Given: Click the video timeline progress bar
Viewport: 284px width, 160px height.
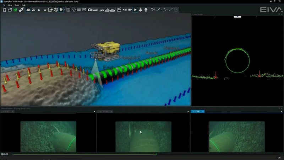Looking at the screenshot, I should coord(147,154).
